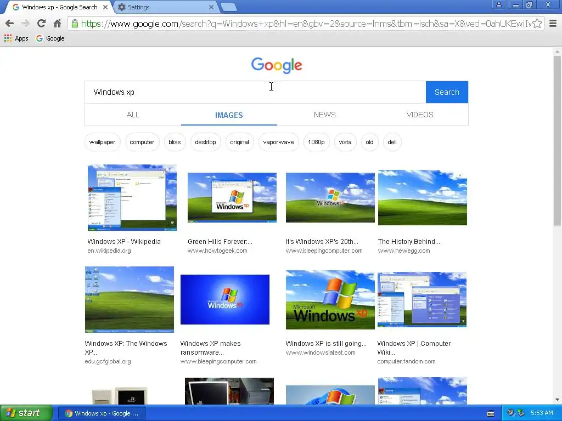The width and height of the screenshot is (562, 421).
Task: Click the www.windowslatest.com source text
Action: pos(321,352)
